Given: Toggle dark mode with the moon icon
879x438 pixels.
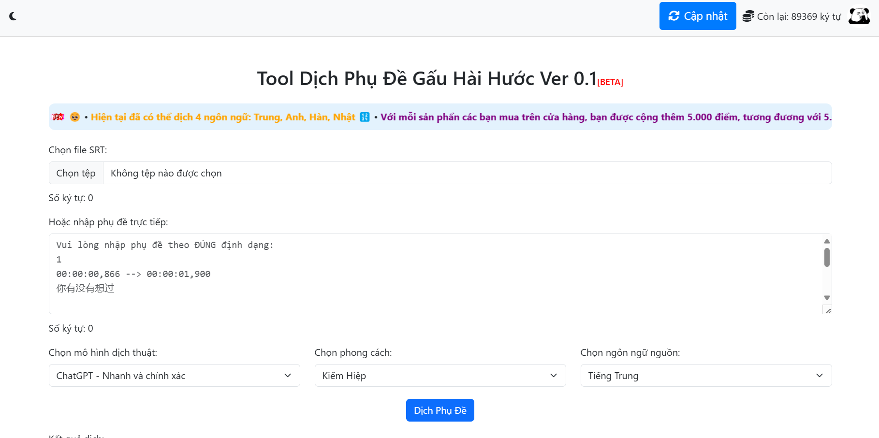Looking at the screenshot, I should [x=13, y=16].
